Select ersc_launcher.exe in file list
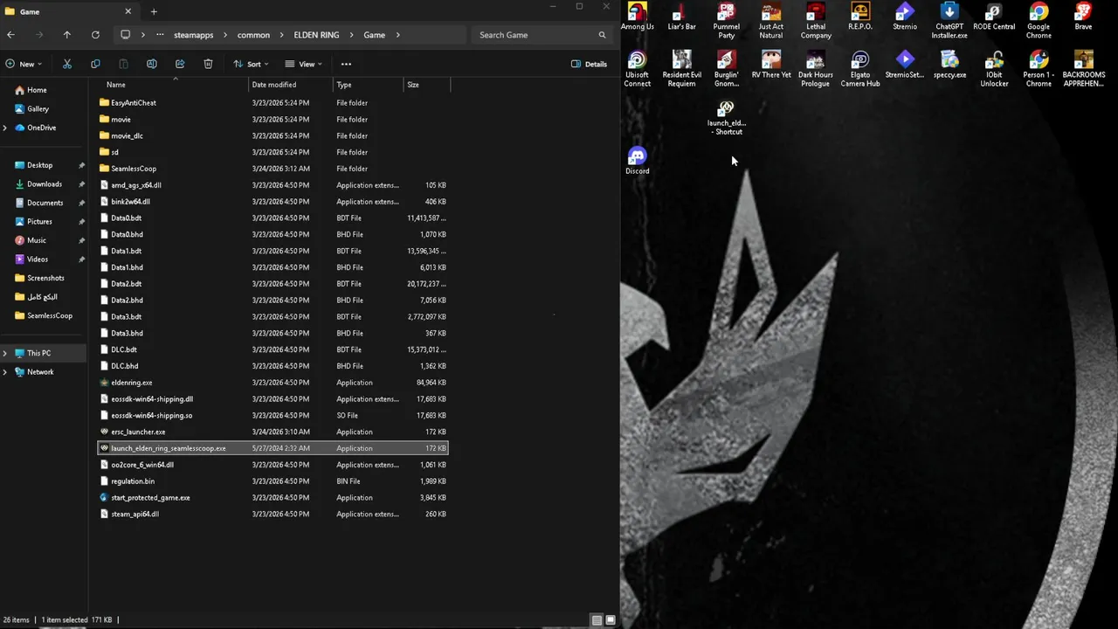 (273, 432)
